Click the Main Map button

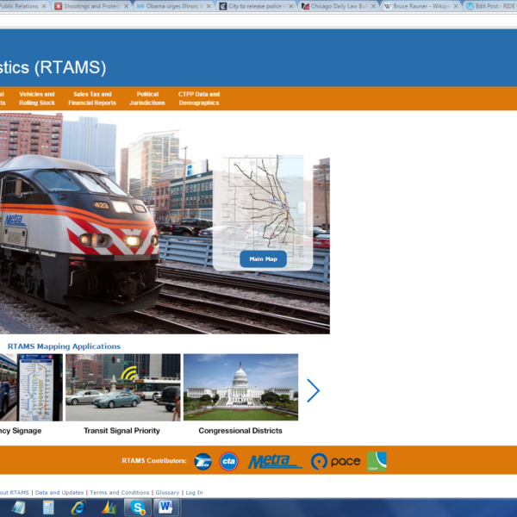click(263, 258)
